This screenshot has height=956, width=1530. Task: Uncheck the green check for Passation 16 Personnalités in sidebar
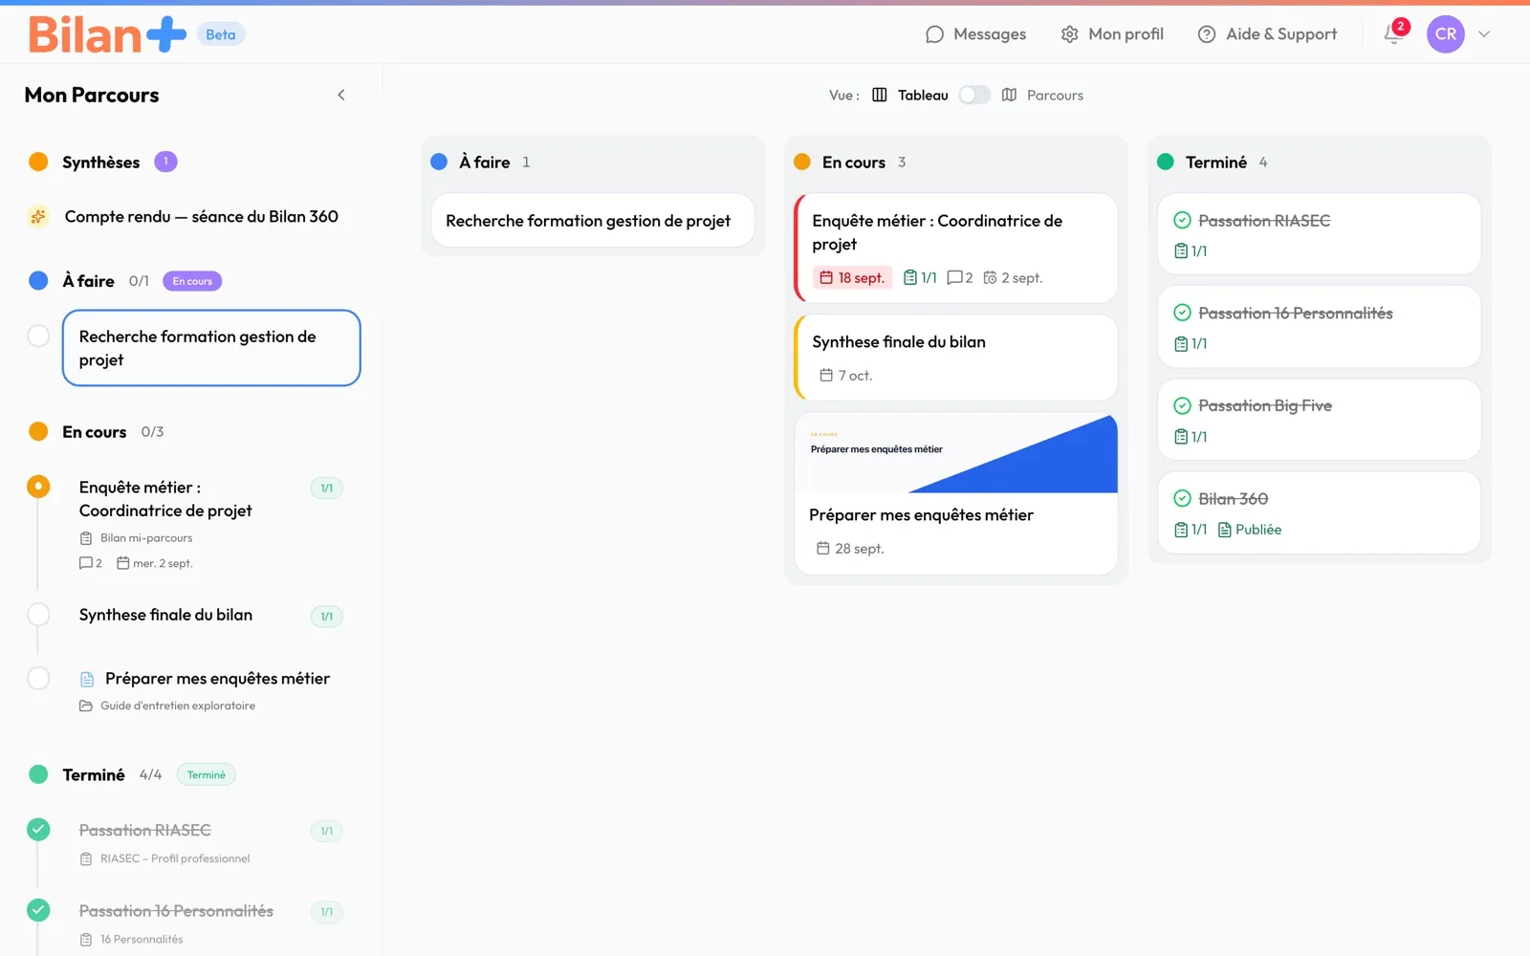point(38,910)
